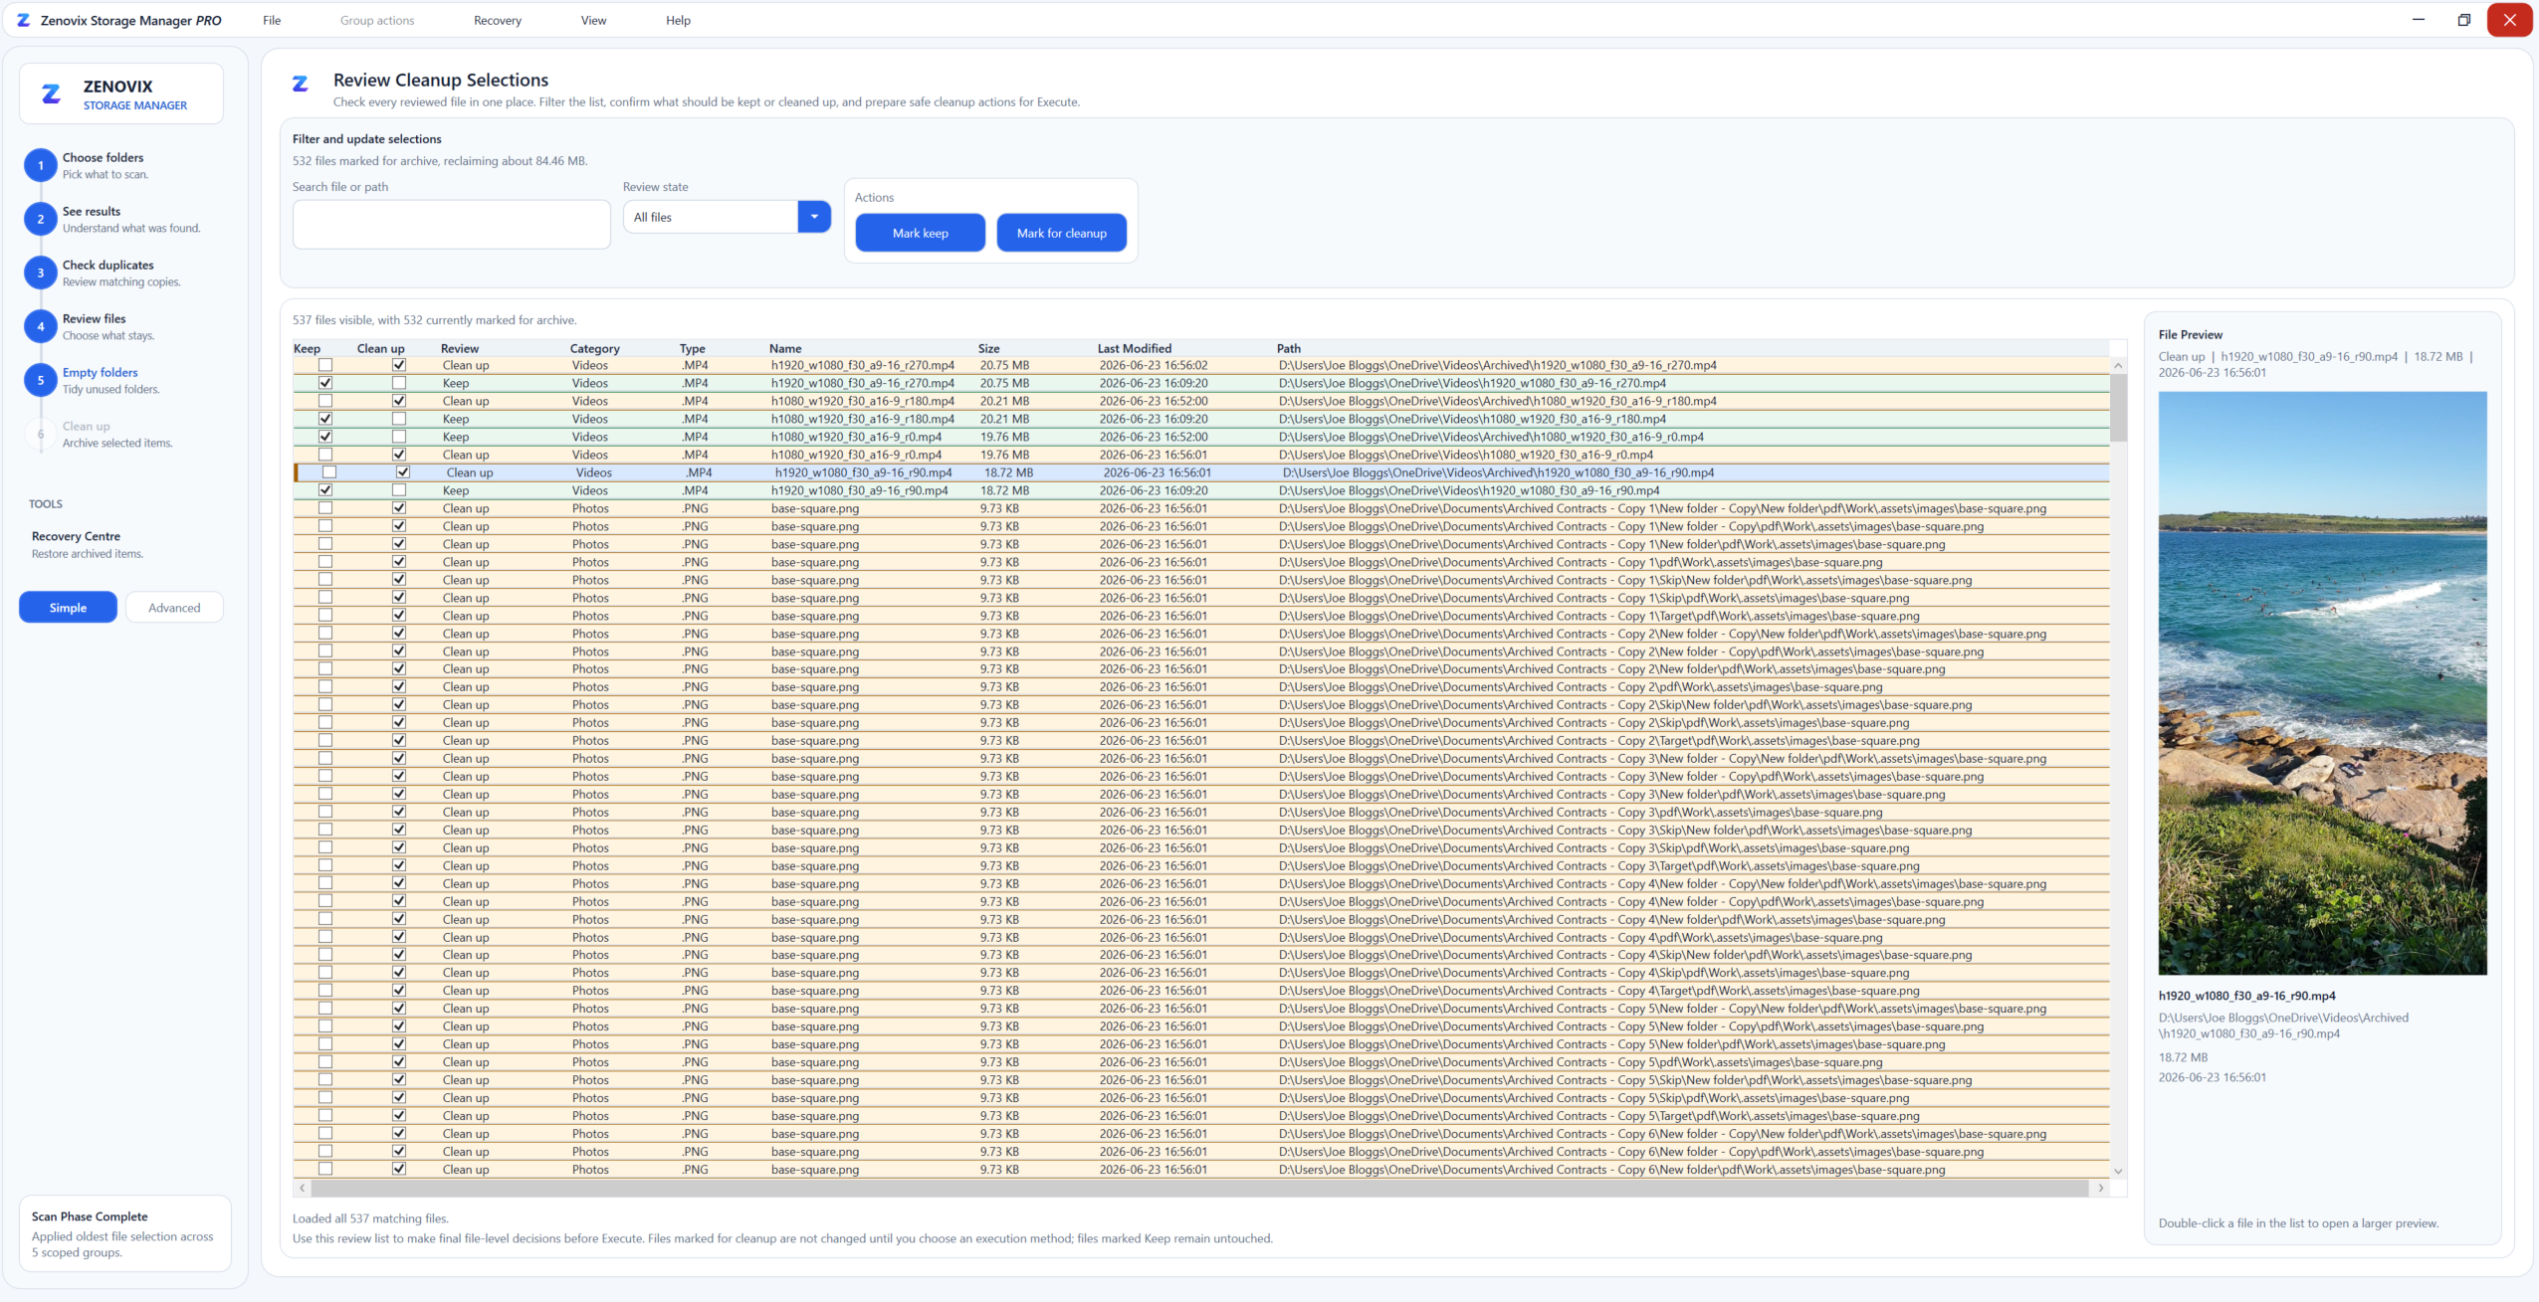The width and height of the screenshot is (2539, 1302).
Task: Click the Z logo beside Review Cleanup Selections
Action: click(300, 84)
